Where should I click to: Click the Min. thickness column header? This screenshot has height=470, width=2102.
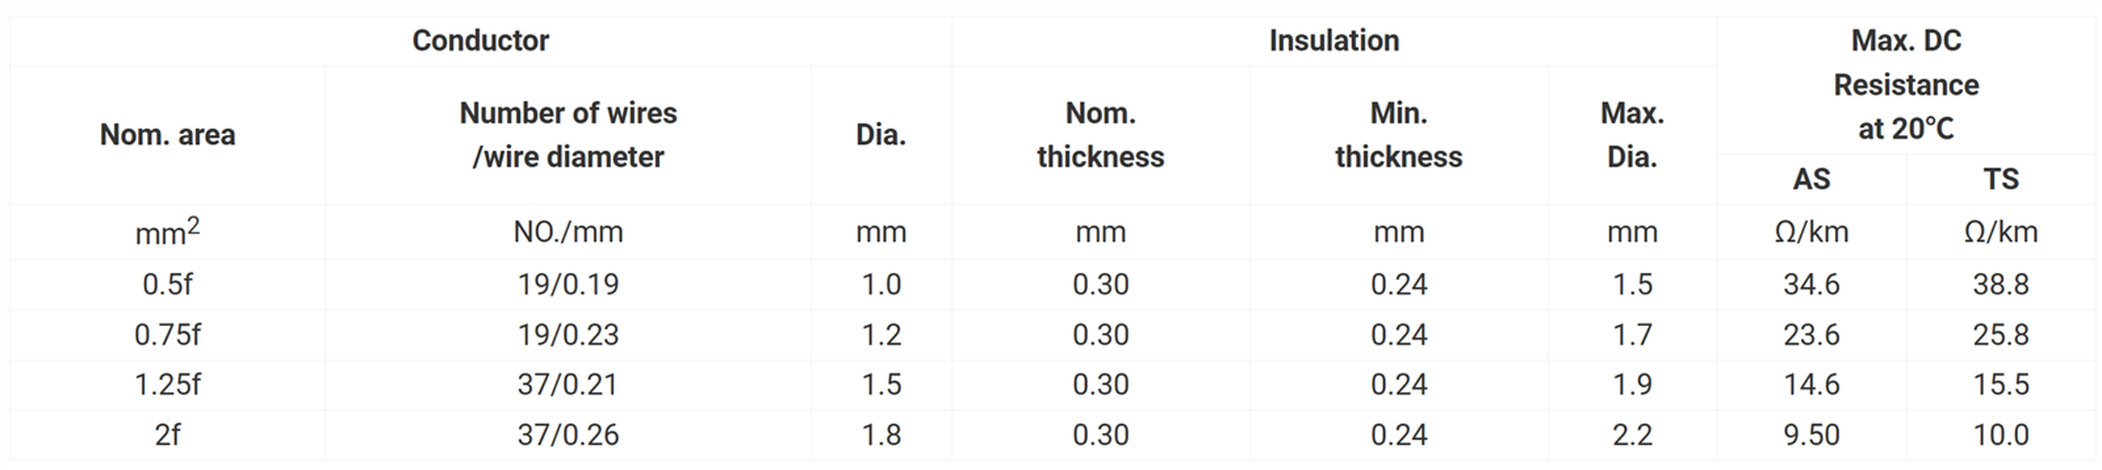pos(1399,135)
